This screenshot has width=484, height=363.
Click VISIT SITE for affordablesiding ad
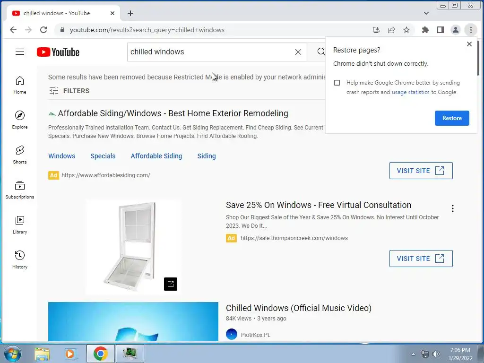pyautogui.click(x=421, y=171)
